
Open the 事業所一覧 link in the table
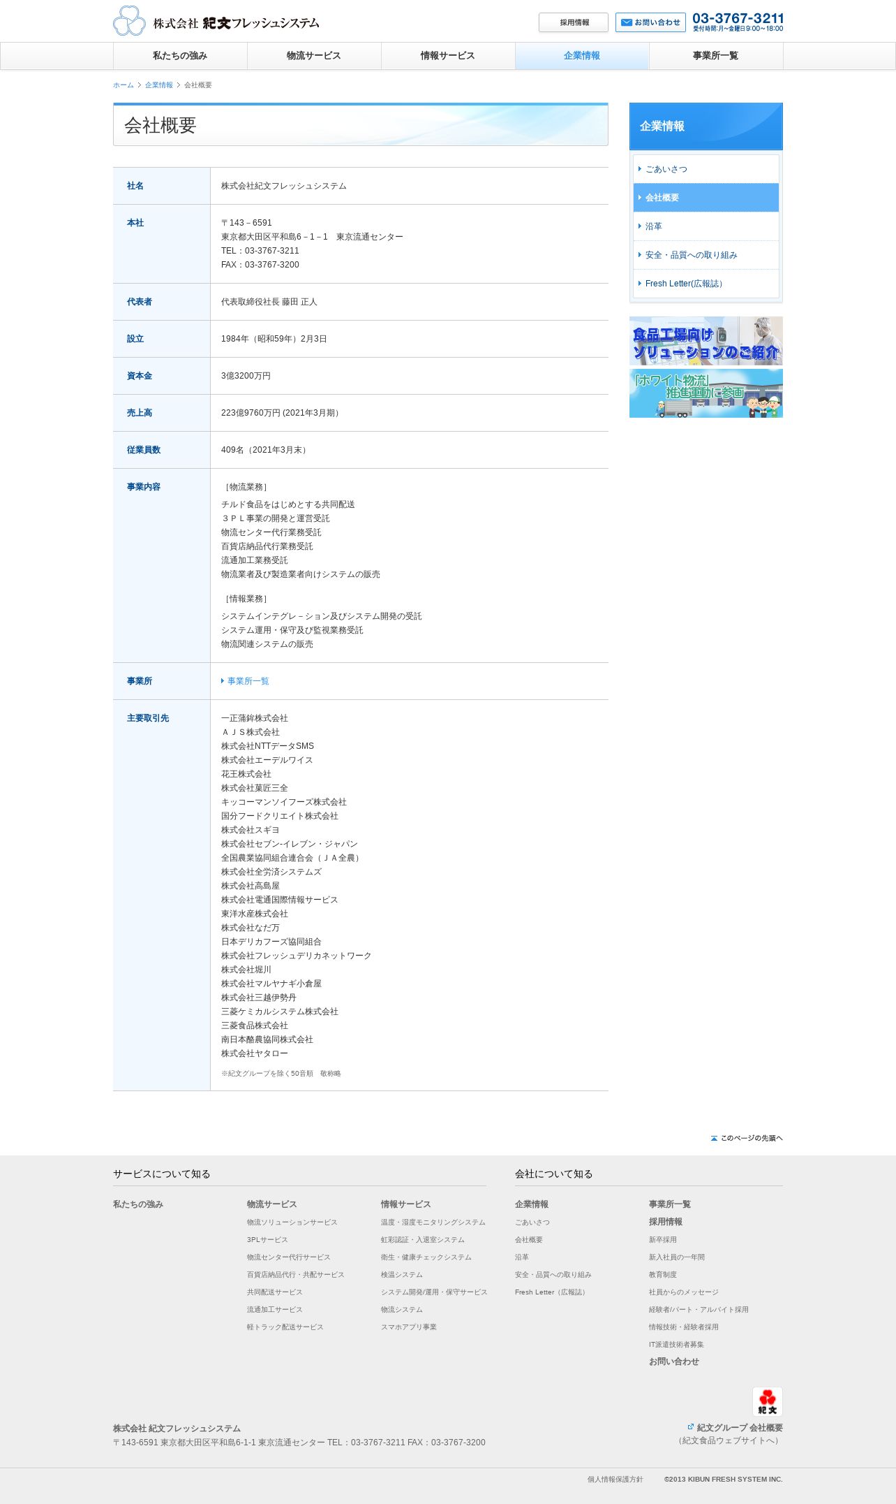tap(248, 681)
